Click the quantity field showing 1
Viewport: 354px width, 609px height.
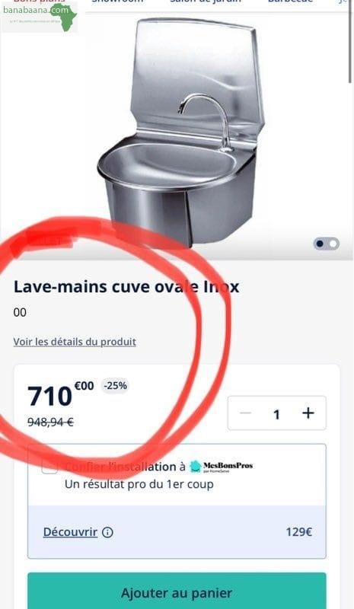pos(276,414)
